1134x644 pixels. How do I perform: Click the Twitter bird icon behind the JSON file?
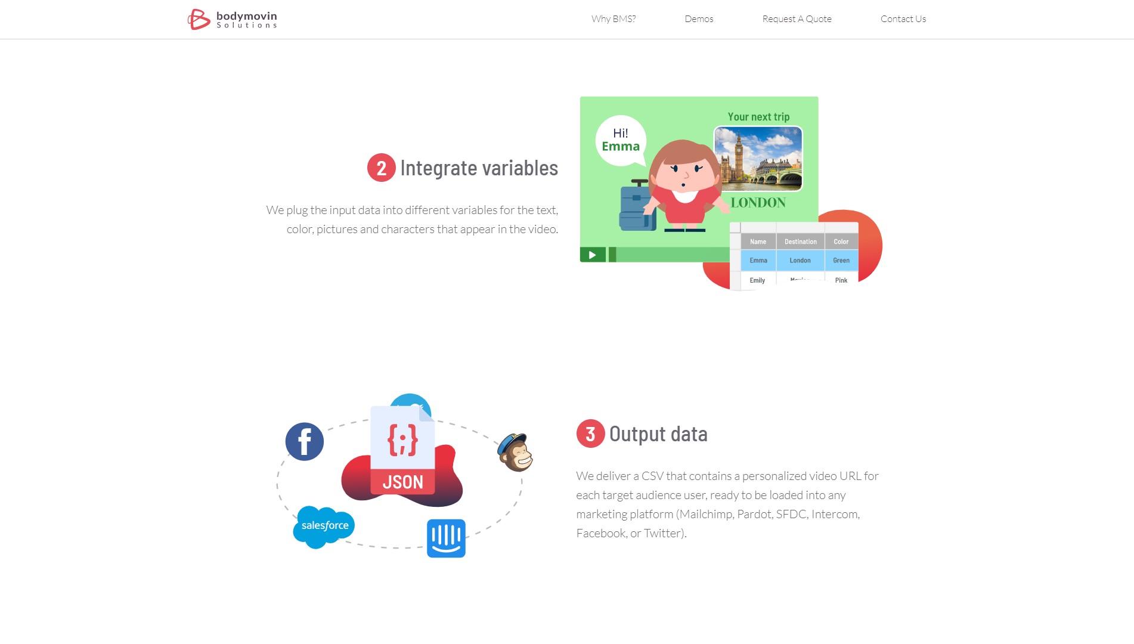[x=410, y=401]
